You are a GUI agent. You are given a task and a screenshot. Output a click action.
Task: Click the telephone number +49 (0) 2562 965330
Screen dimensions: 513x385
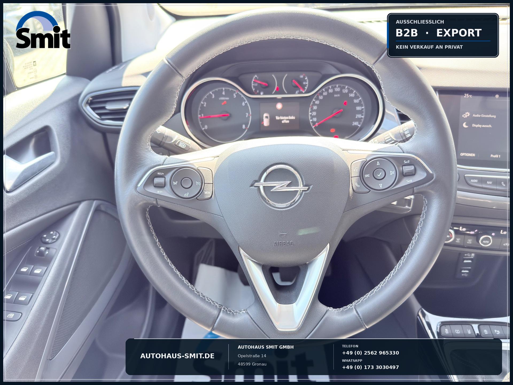coord(370,353)
